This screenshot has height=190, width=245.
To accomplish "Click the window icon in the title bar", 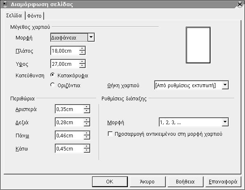I will tap(5, 4).
